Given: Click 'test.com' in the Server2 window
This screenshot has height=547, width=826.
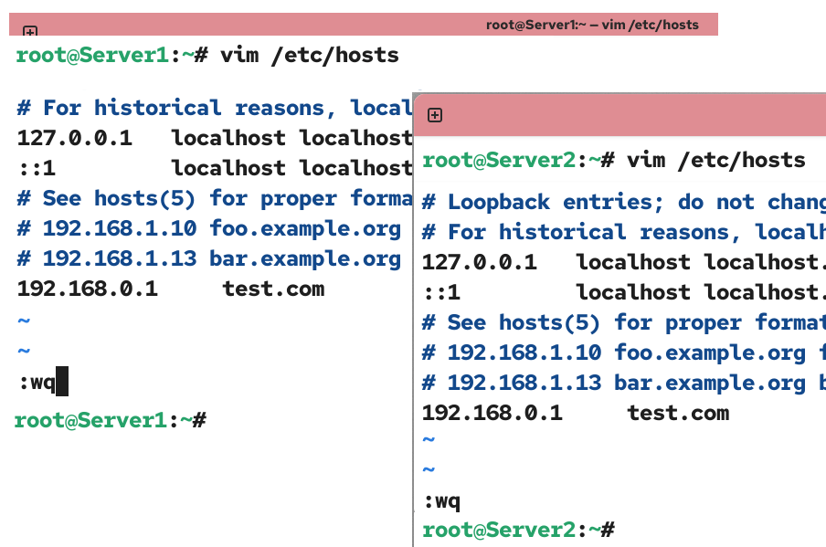Looking at the screenshot, I should click(679, 414).
